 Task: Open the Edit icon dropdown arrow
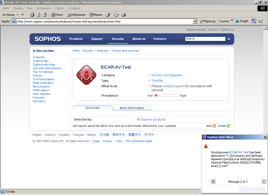[119, 15]
